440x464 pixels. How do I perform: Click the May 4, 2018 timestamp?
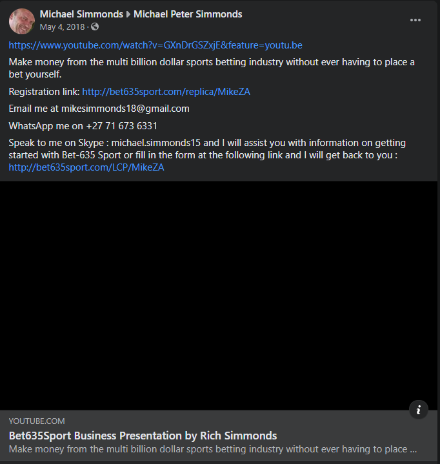click(x=63, y=27)
